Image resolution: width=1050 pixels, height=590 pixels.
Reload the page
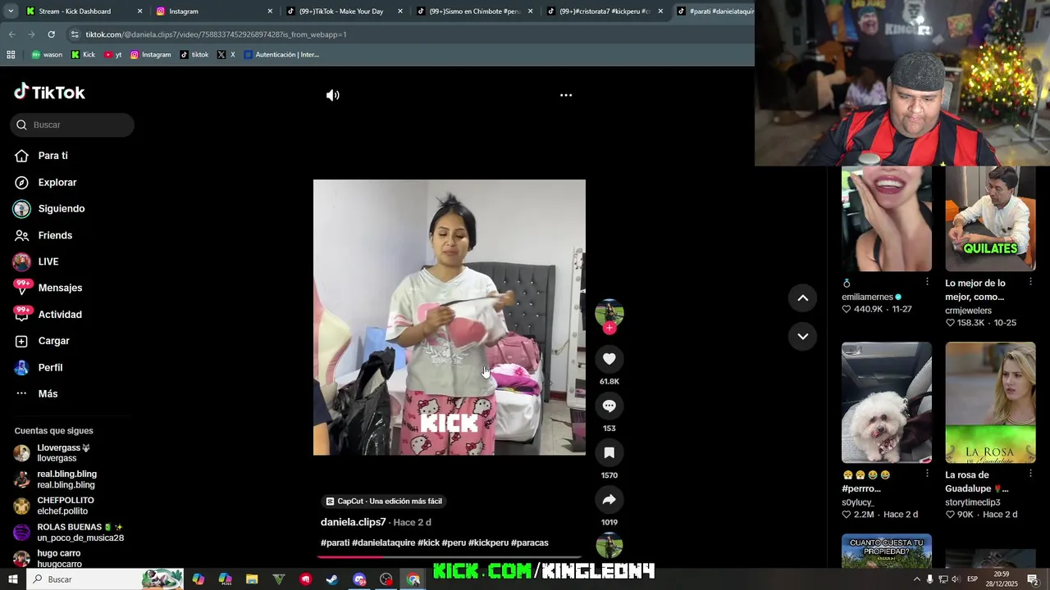point(51,34)
